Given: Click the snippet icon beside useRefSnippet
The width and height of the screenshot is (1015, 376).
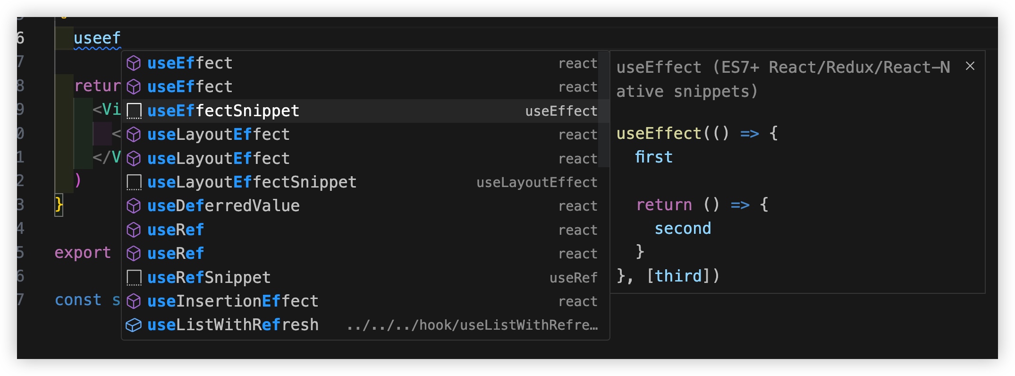Looking at the screenshot, I should coord(134,278).
